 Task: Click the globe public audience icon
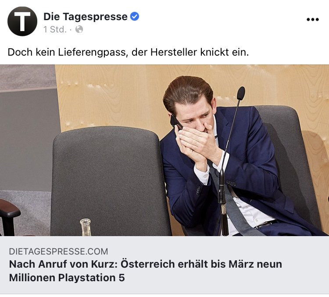coord(79,29)
